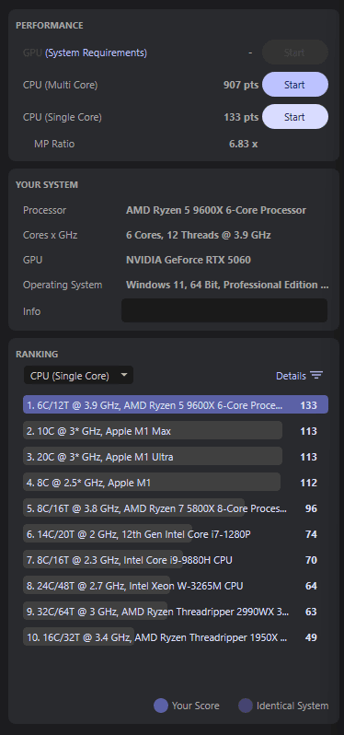Viewport: 344px width, 735px height.
Task: Open the GPU System Requirements link
Action: pyautogui.click(x=96, y=53)
